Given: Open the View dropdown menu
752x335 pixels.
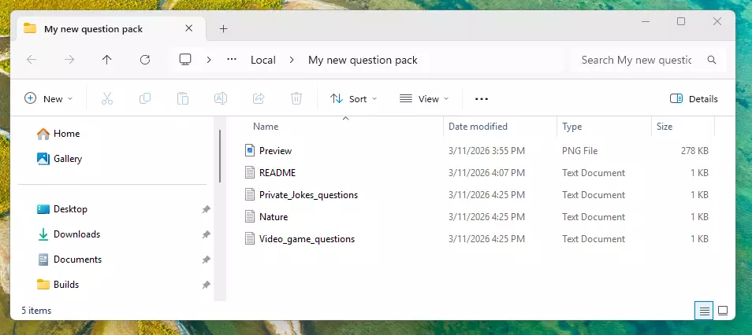Looking at the screenshot, I should (424, 98).
